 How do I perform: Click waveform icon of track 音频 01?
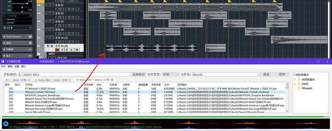pyautogui.click(x=39, y=5)
